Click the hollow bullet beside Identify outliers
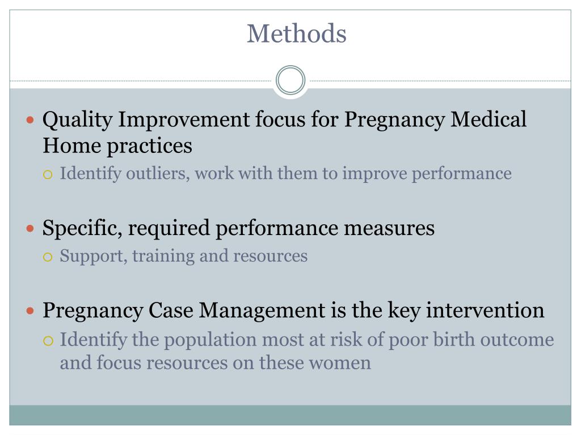Screen dimensions: 581x435 [x=48, y=174]
